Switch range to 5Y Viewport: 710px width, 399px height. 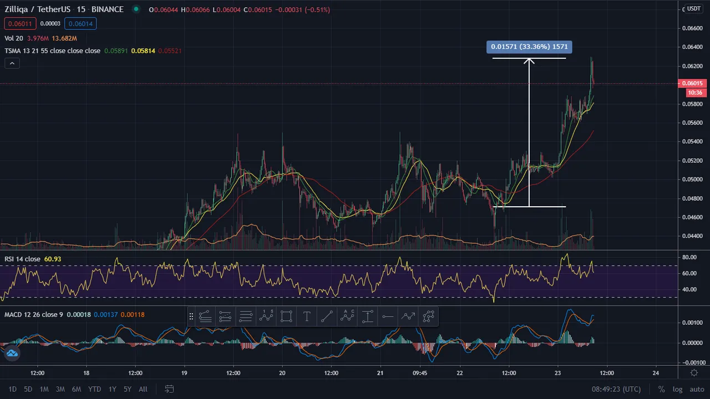(128, 389)
